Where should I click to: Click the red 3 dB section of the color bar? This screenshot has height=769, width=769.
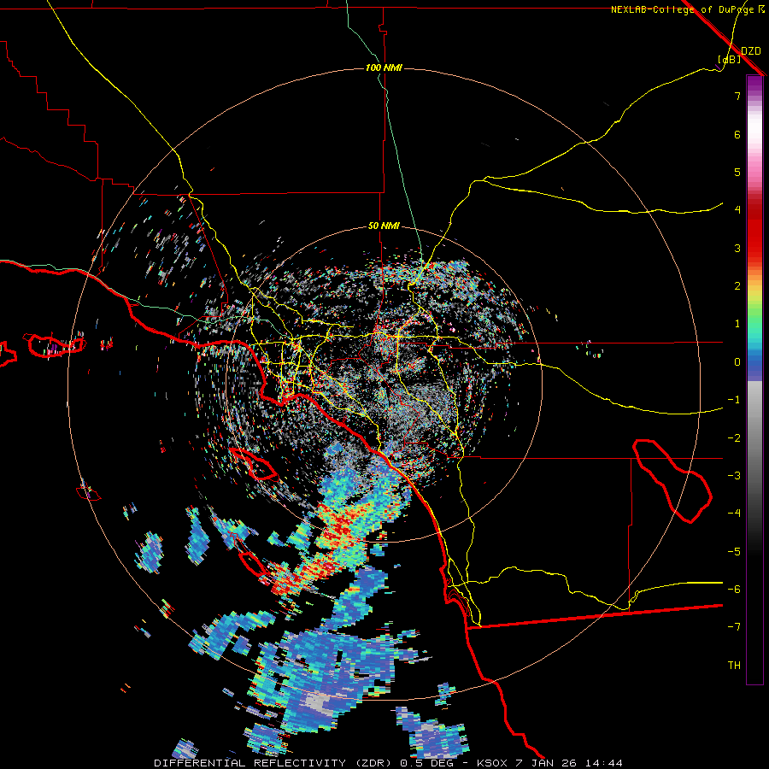tap(754, 248)
